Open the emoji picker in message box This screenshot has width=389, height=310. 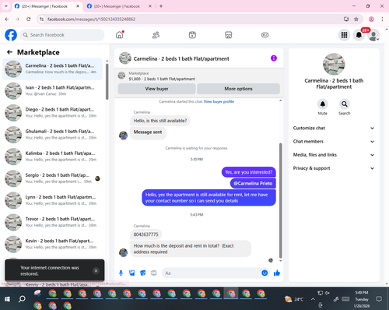(x=265, y=273)
